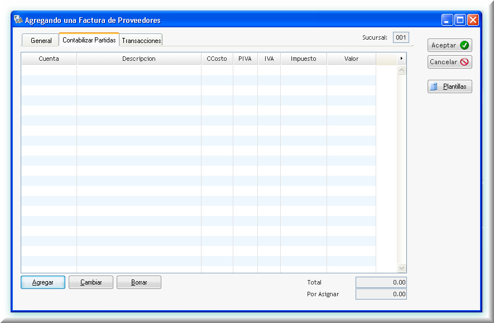Open Plantillas templates
The image size is (494, 323).
coord(449,86)
